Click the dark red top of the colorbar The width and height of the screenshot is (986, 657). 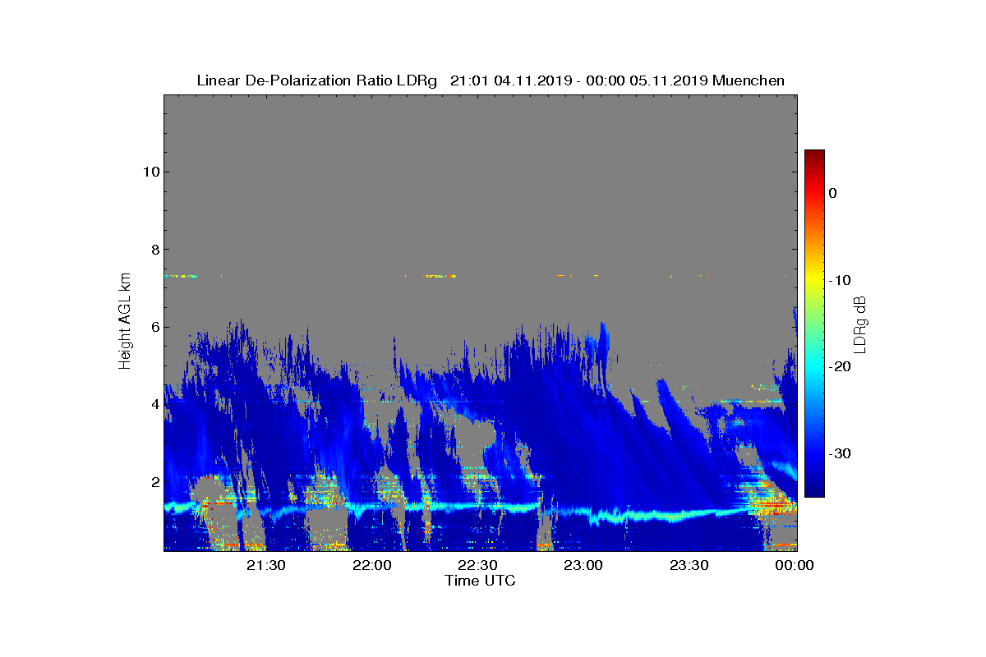click(x=814, y=154)
